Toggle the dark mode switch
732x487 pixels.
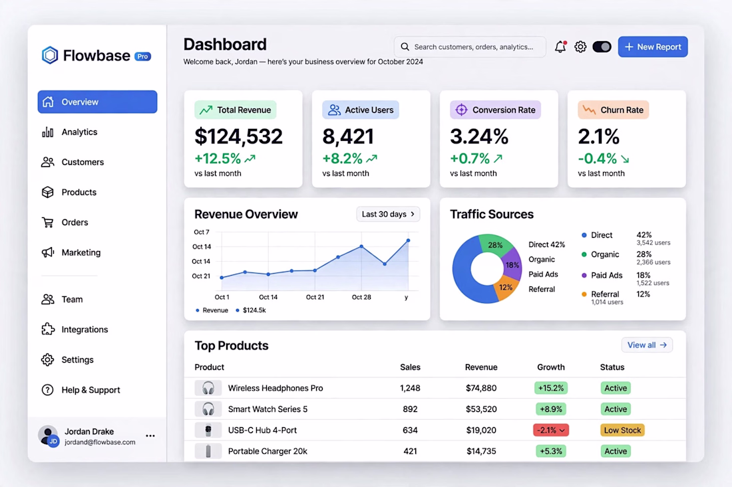click(602, 47)
